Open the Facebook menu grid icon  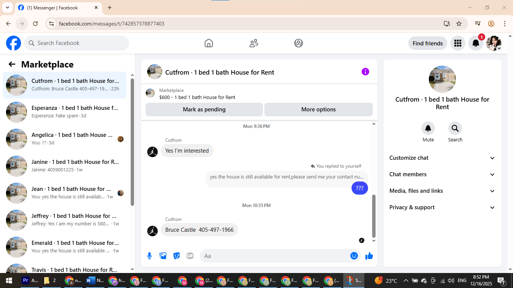point(457,43)
